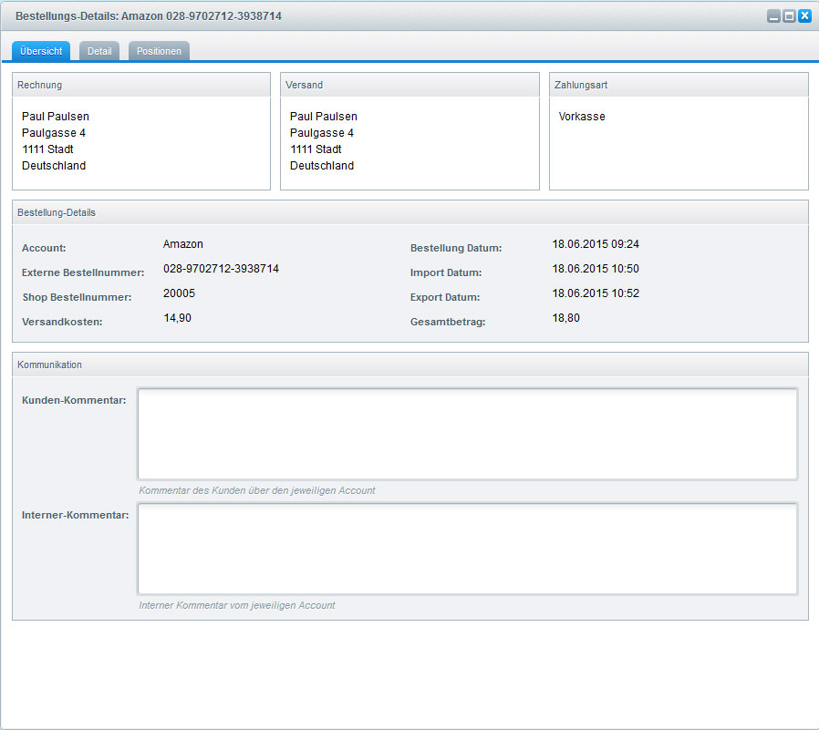819x730 pixels.
Task: Switch to the Übersicht tab
Action: (x=41, y=51)
